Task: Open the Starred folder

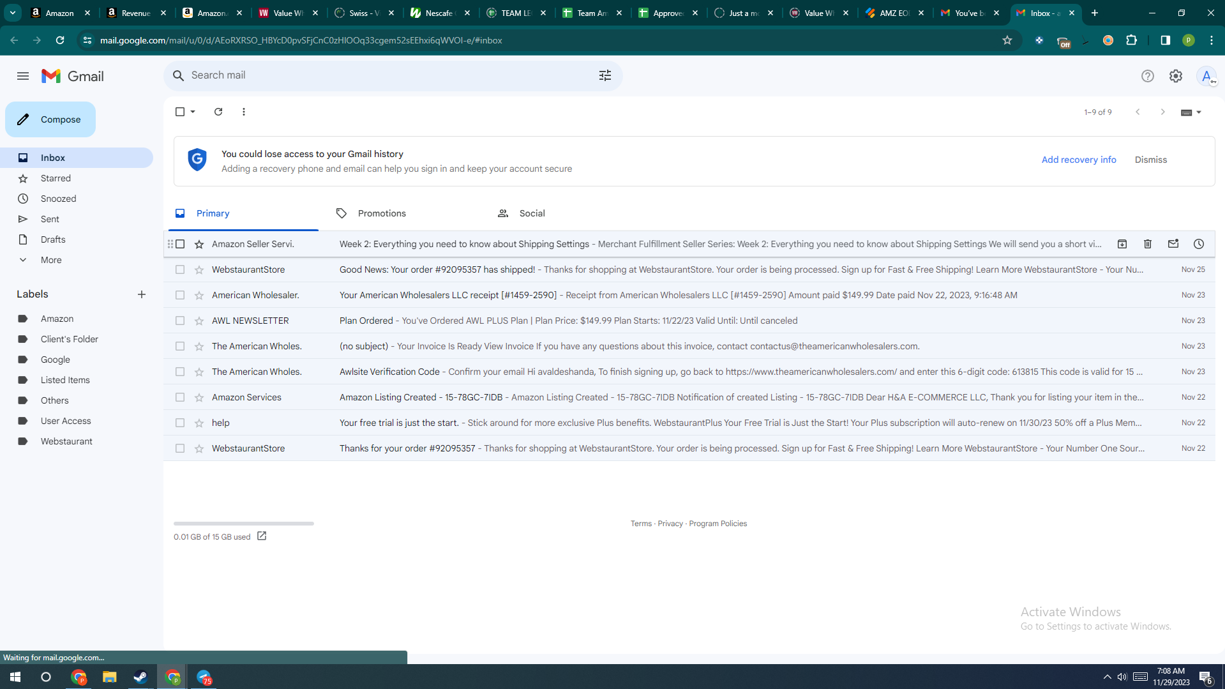Action: 77,178
